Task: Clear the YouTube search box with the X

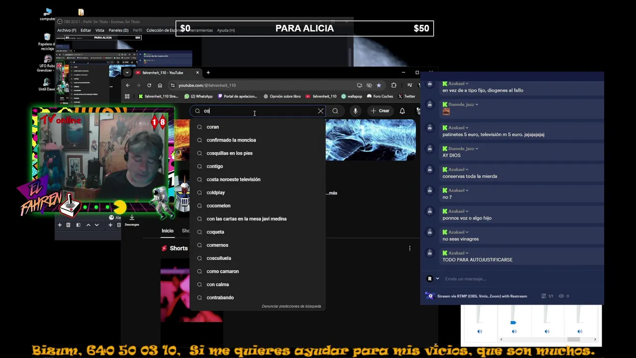Action: [x=320, y=111]
